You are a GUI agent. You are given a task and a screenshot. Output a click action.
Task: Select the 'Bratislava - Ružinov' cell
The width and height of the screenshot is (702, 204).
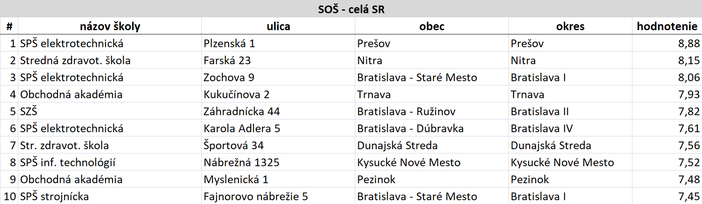click(x=432, y=111)
